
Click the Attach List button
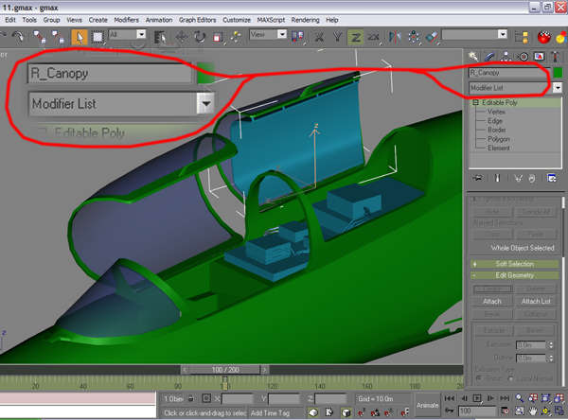(x=536, y=301)
